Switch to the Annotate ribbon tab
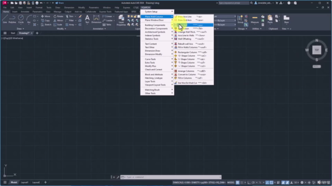 [25, 11]
